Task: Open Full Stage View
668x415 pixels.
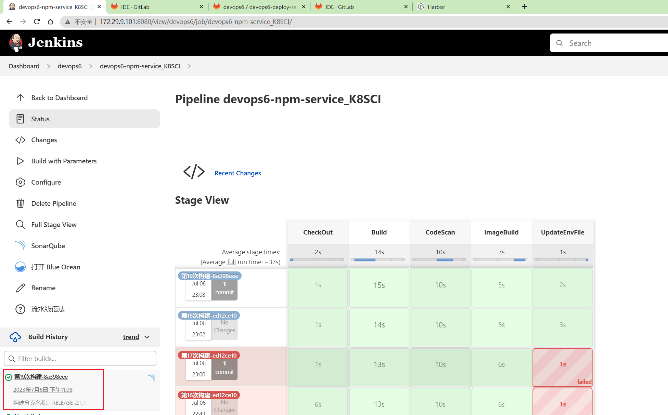Action: pos(85,225)
